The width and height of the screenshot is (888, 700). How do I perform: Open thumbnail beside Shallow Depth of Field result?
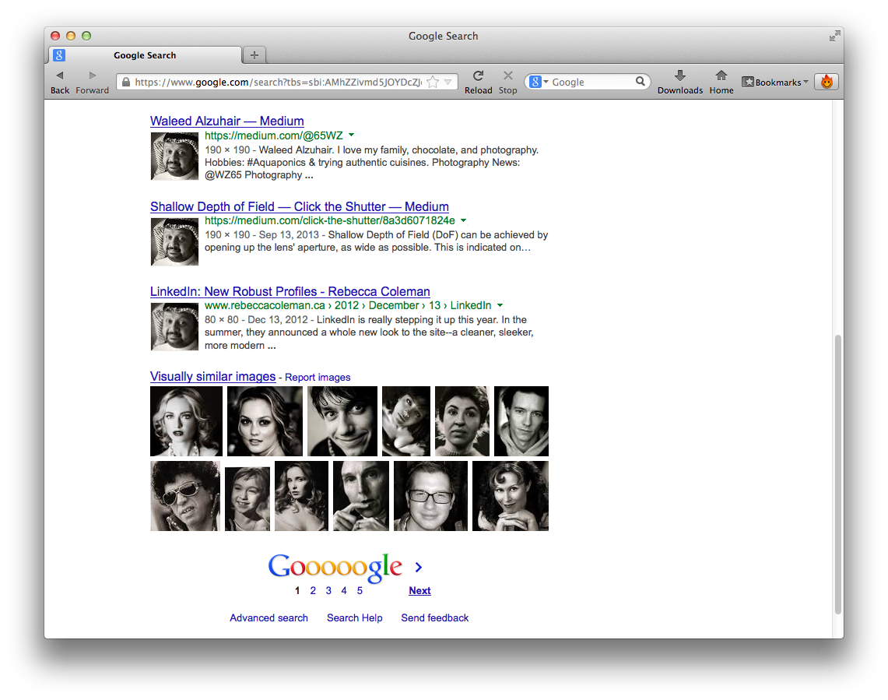(x=174, y=241)
